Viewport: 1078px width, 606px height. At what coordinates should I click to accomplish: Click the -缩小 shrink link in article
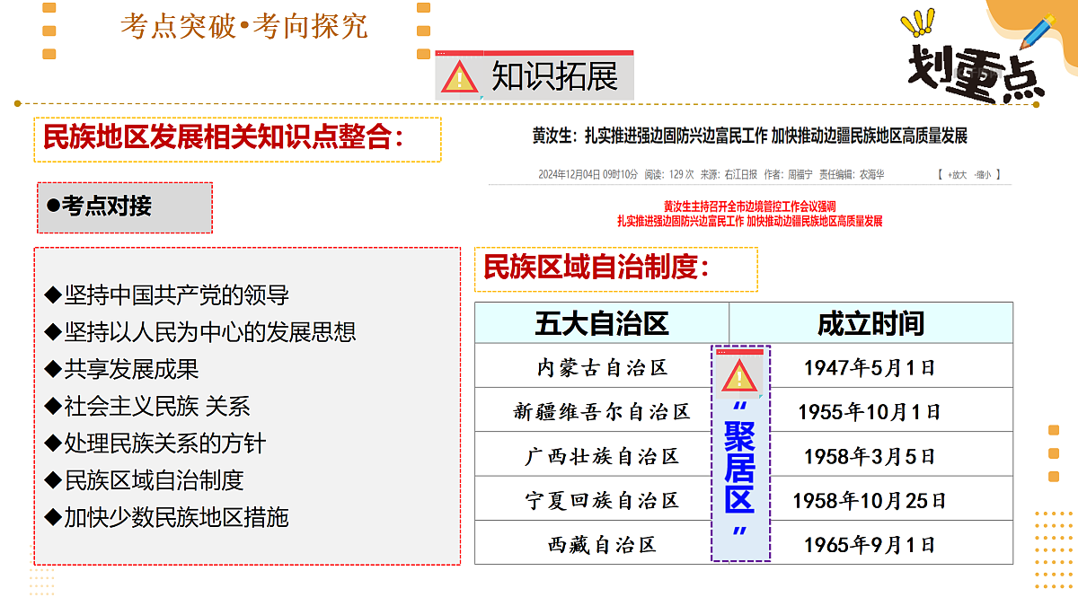pyautogui.click(x=984, y=174)
